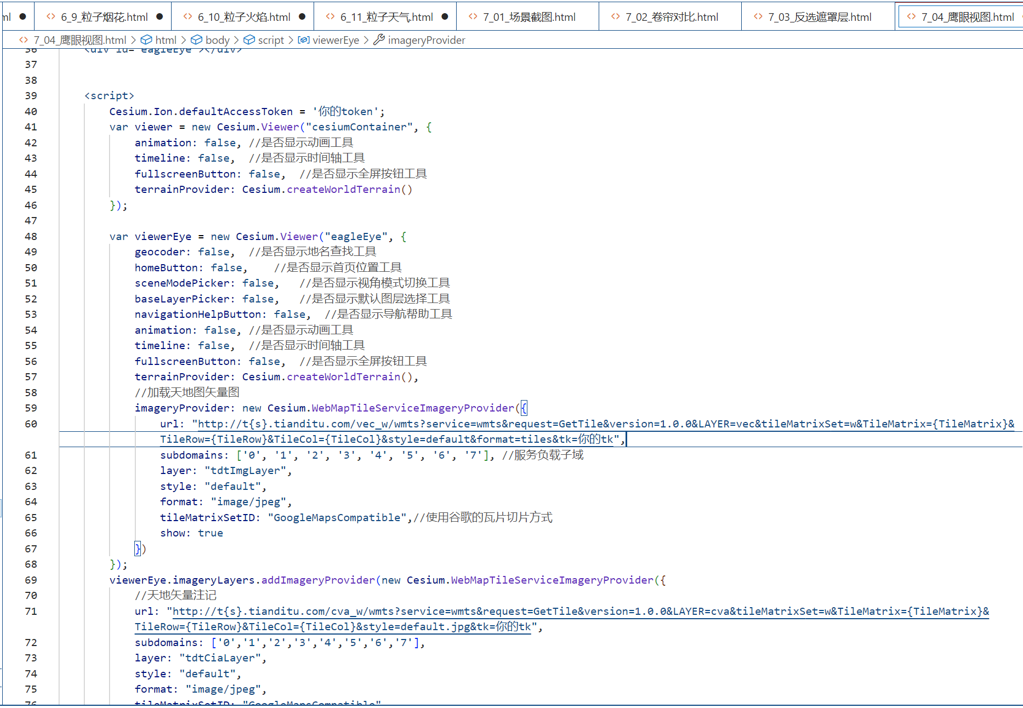This screenshot has height=708, width=1023.
Task: Click HTML file icon on 7_03_反选遮罩层 tab
Action: coord(758,16)
